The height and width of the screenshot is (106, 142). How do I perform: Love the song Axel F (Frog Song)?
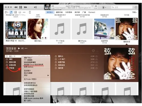click(92, 6)
